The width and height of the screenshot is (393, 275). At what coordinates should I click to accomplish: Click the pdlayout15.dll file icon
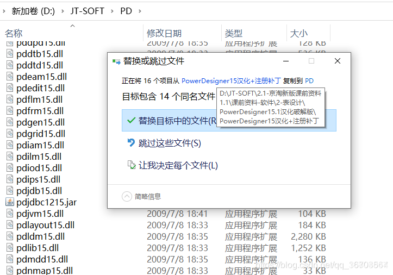coord(10,225)
